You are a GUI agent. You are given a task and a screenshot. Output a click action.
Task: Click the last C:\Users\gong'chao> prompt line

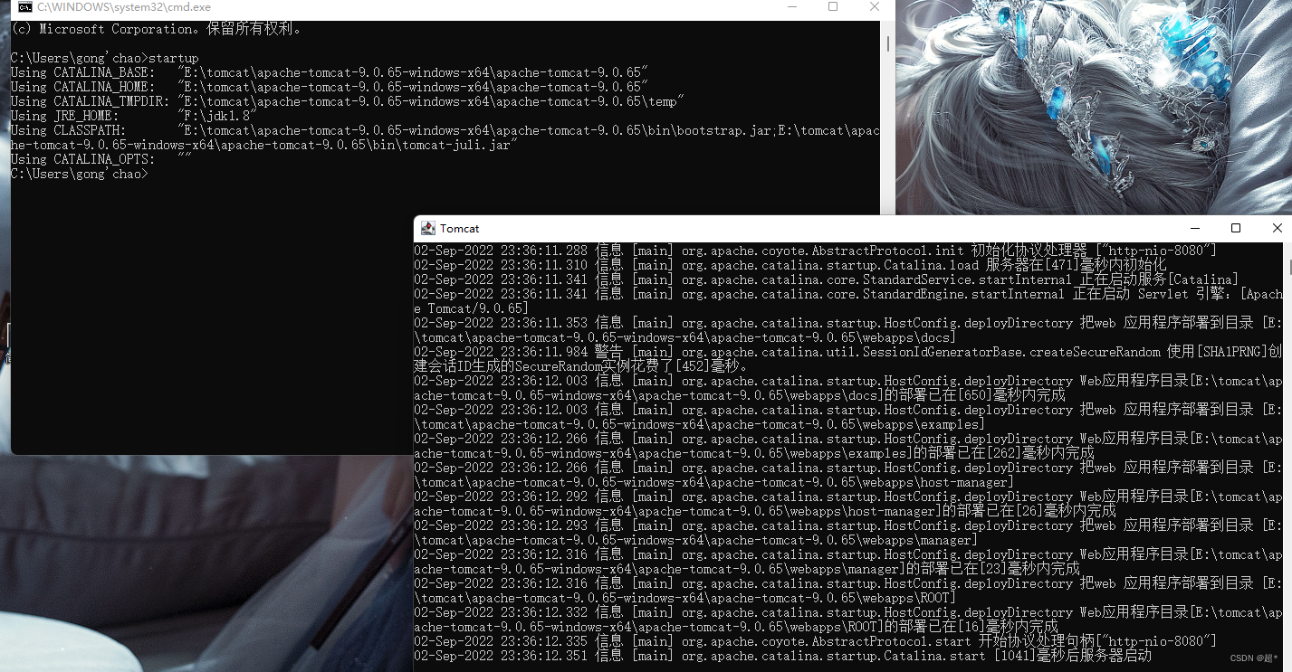tap(79, 174)
